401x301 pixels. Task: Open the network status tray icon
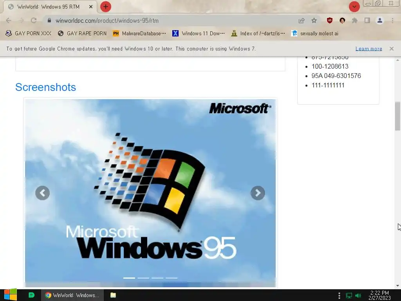[349, 296]
